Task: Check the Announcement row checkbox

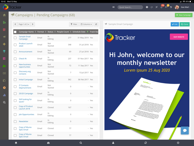Action: point(15,52)
